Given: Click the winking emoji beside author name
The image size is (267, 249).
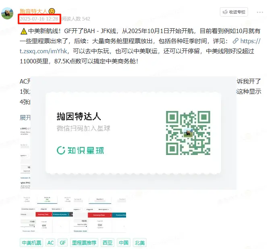Looking at the screenshot, I should [x=52, y=11].
